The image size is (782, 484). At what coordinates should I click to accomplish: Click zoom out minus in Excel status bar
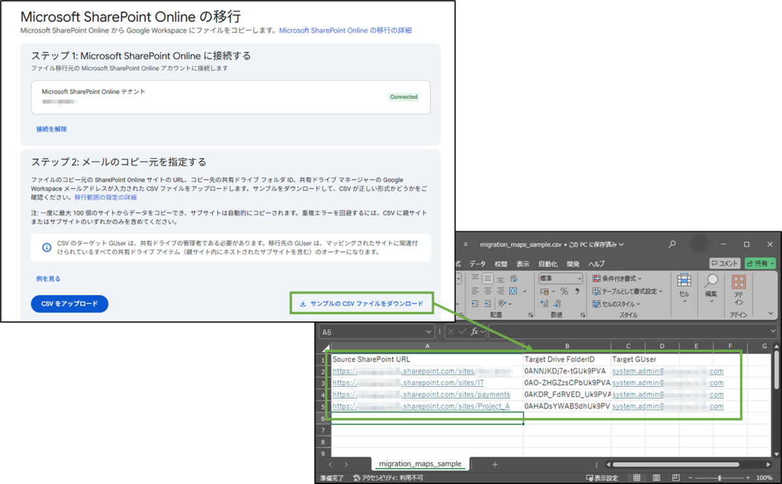[691, 477]
